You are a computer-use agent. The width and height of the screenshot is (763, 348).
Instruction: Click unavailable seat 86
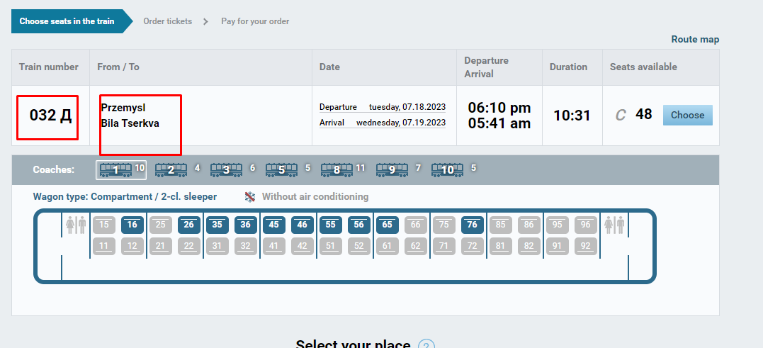click(x=529, y=225)
